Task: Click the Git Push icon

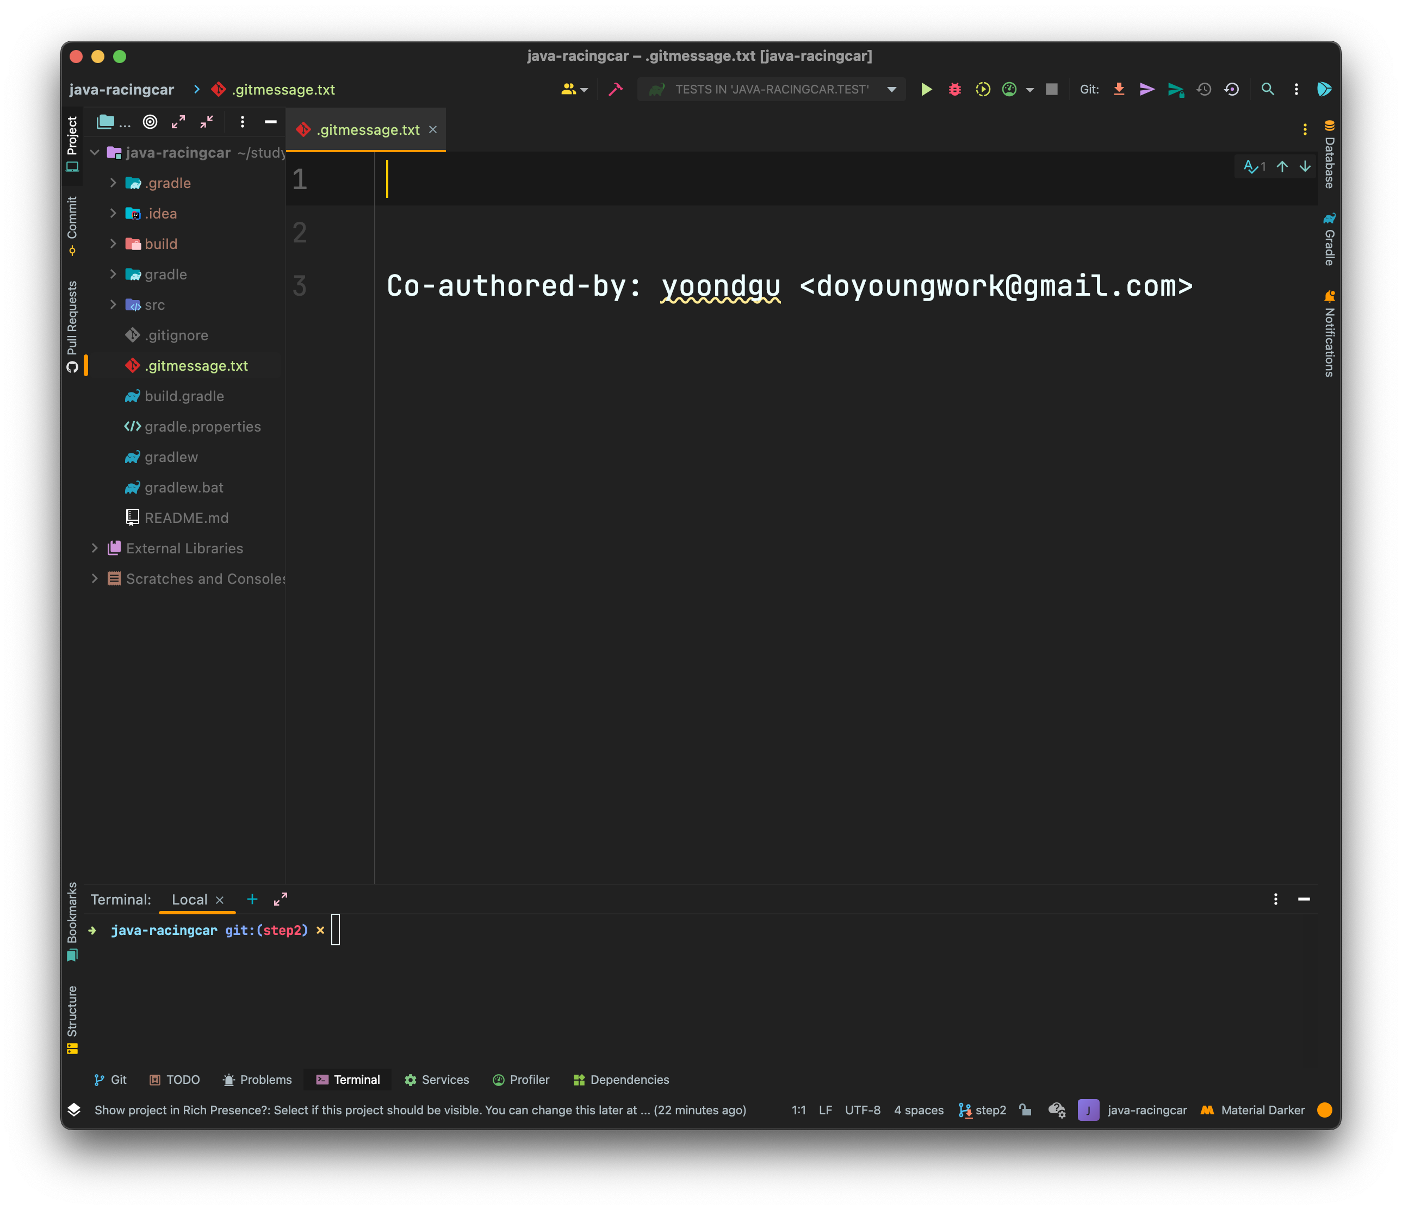Action: (1176, 89)
